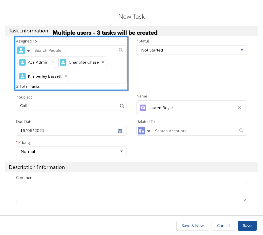
Task: Click the Search People magnifier icon
Action: (121, 50)
